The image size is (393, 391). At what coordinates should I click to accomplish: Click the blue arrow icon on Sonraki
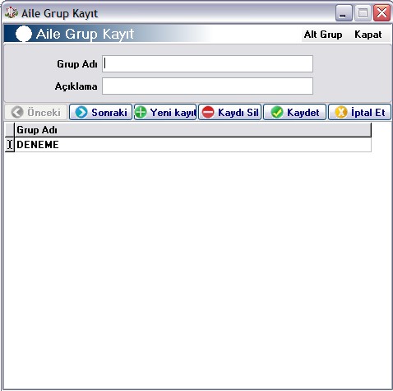point(81,112)
